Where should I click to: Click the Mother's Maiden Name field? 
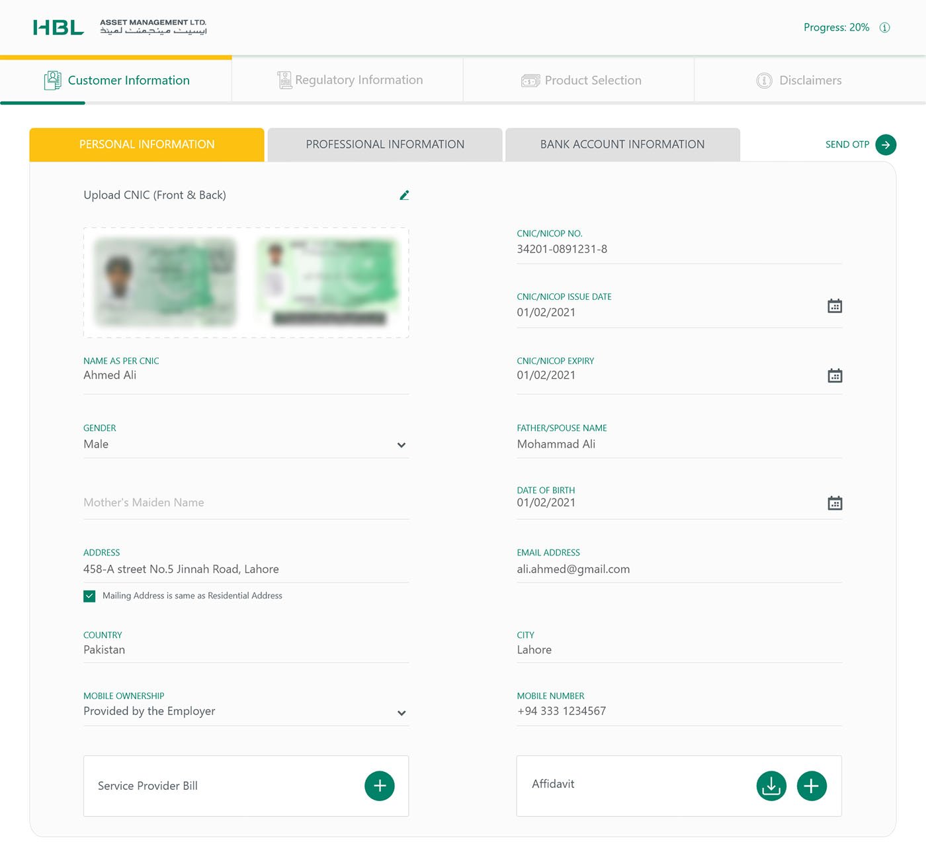pyautogui.click(x=246, y=503)
